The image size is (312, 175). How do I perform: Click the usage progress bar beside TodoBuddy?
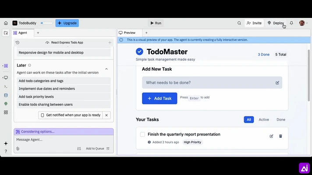(46, 23)
